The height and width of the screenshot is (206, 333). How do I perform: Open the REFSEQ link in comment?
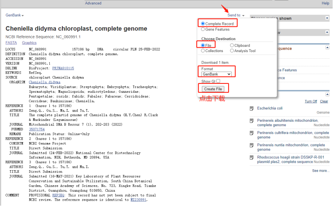58,195
